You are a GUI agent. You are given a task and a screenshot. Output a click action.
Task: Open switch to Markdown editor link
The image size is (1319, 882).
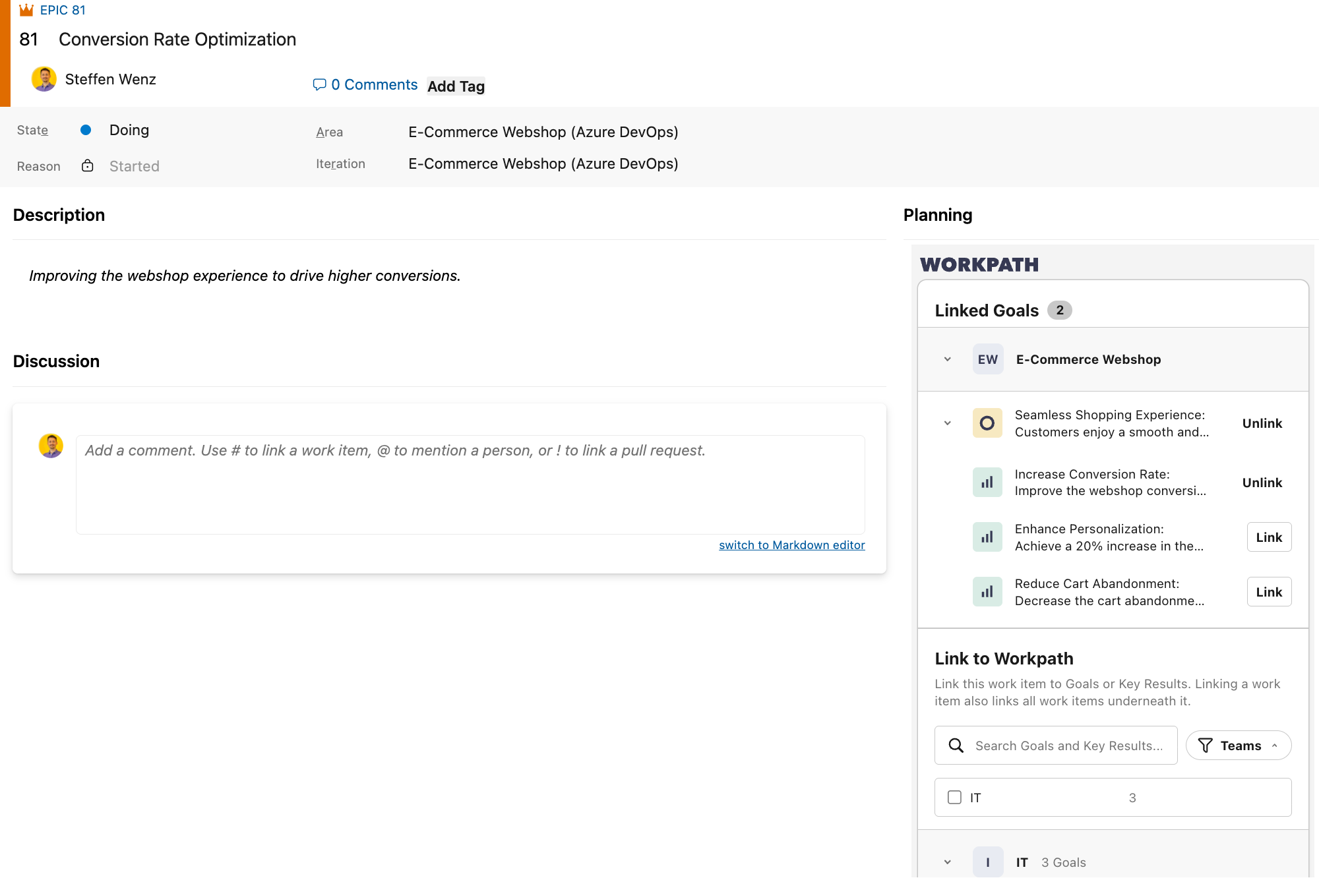pyautogui.click(x=792, y=545)
